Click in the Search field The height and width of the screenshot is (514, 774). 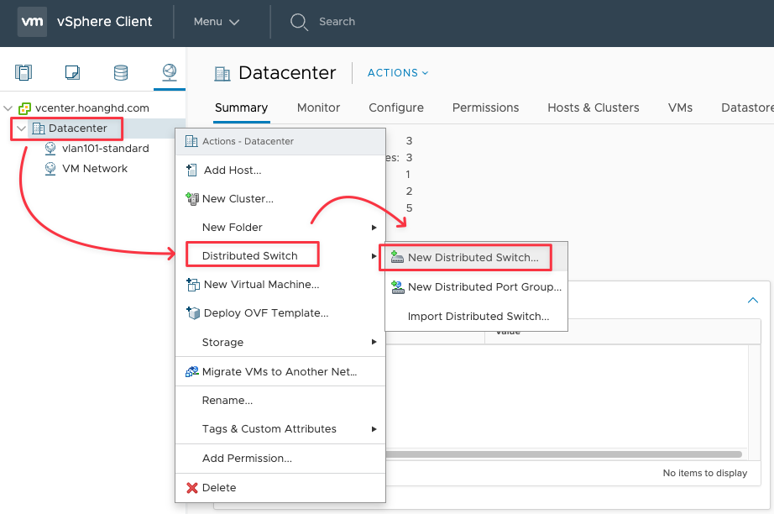click(337, 22)
